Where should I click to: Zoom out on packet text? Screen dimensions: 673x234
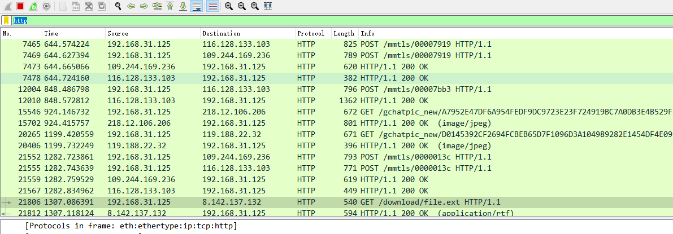coord(242,6)
